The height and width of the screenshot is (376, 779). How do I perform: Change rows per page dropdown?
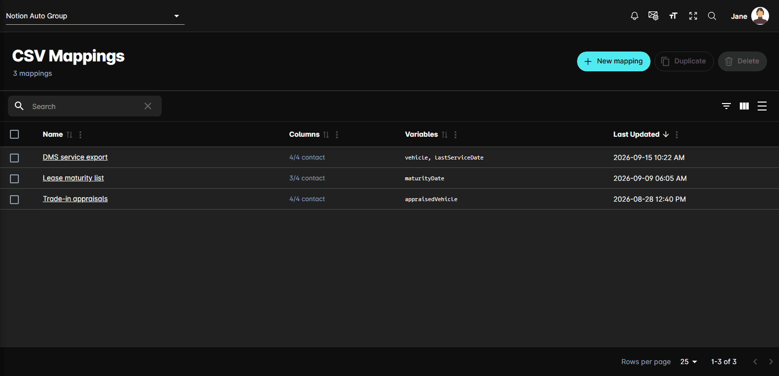(x=689, y=362)
